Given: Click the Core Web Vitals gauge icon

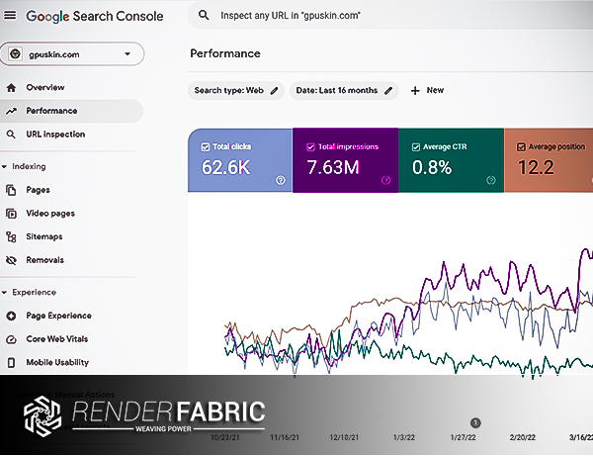Looking at the screenshot, I should (x=11, y=339).
